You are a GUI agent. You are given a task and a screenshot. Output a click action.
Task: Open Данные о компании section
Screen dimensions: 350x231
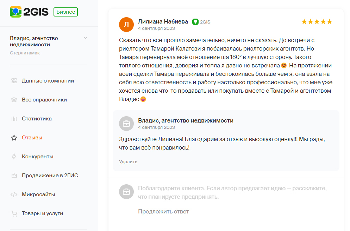(x=48, y=81)
